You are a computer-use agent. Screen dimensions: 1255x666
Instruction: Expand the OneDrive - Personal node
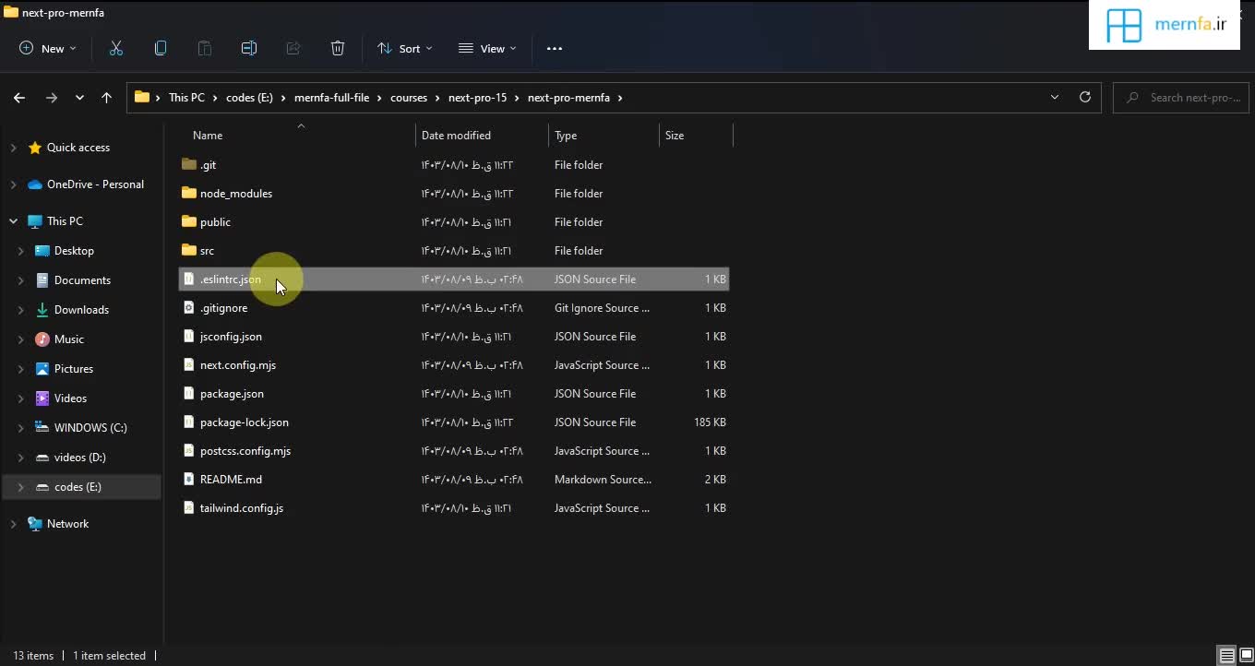click(13, 184)
